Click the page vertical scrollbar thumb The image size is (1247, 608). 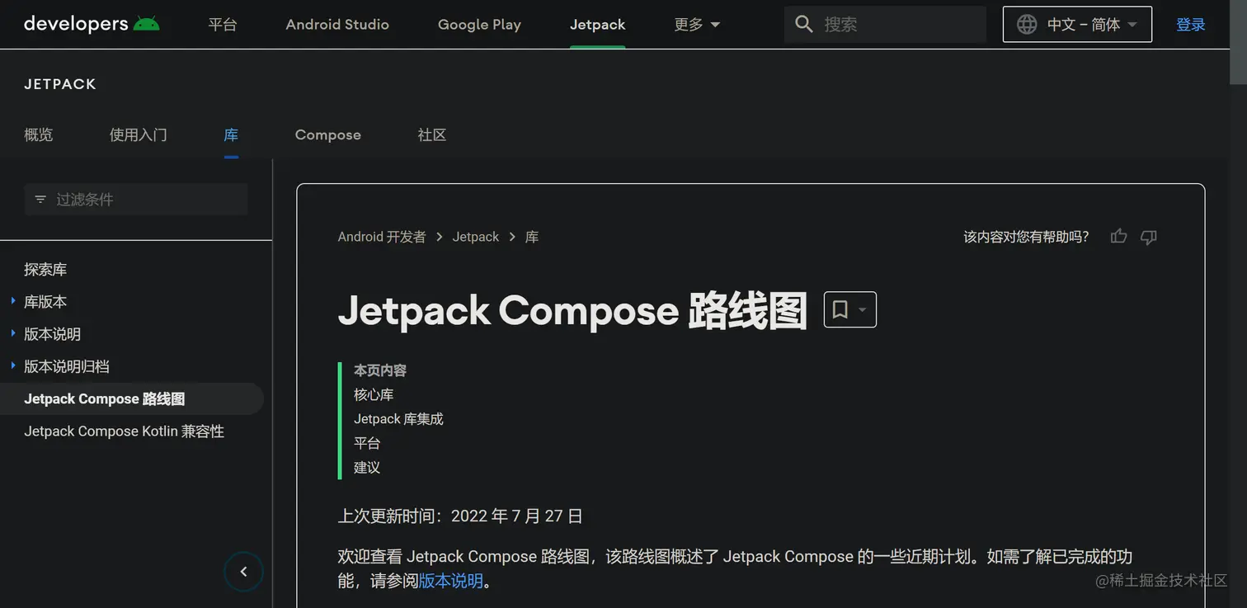point(1238,41)
